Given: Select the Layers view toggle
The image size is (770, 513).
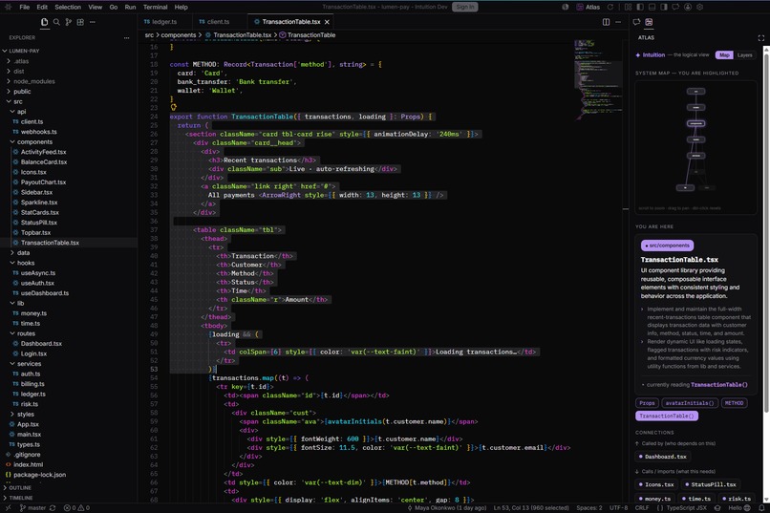Looking at the screenshot, I should (744, 55).
